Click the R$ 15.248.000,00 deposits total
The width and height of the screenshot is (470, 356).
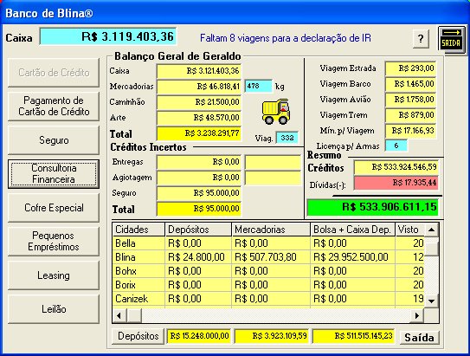(x=199, y=336)
